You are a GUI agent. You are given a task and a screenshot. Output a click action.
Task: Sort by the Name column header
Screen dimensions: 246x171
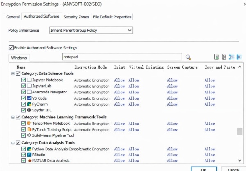coord(21,67)
